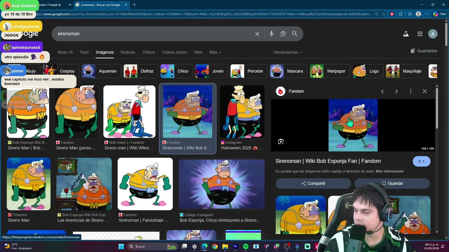Filter images by the Logo chip

(367, 71)
